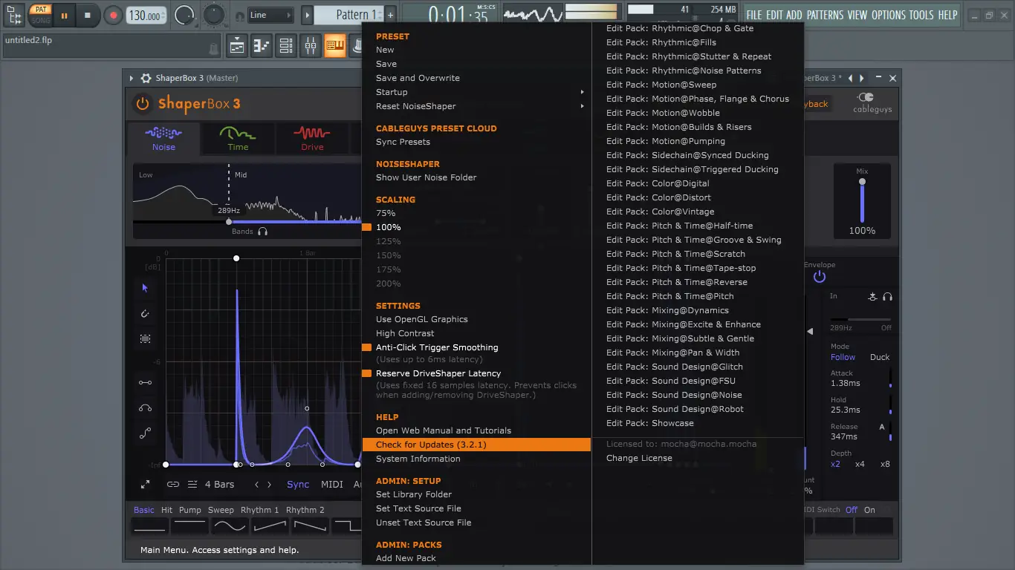Open the browser and pattern picker icon
Viewport: 1015px width, 570px height.
14,15
